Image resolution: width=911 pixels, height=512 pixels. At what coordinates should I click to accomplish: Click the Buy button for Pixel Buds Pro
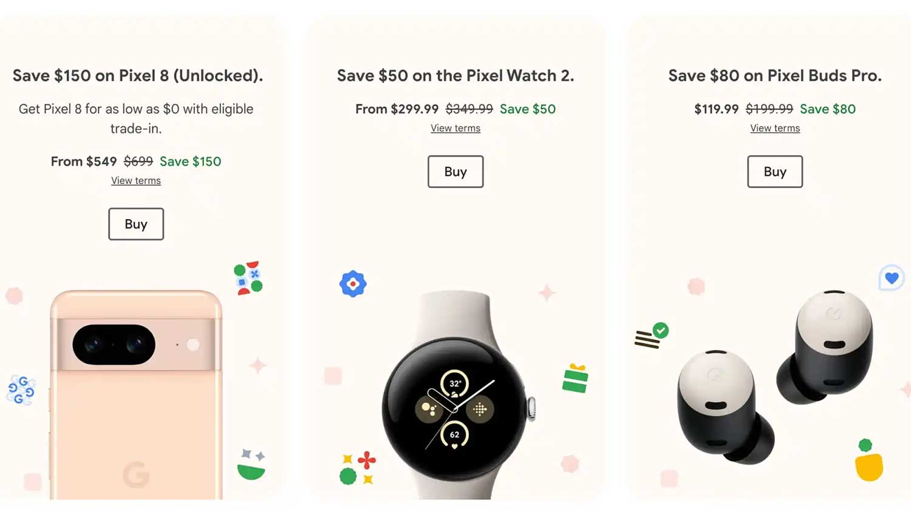pyautogui.click(x=775, y=172)
